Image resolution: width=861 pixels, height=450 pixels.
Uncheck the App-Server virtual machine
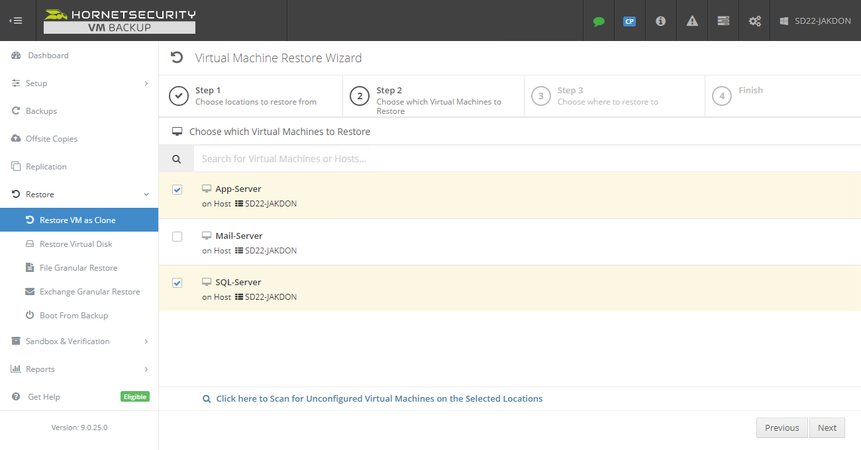[177, 189]
